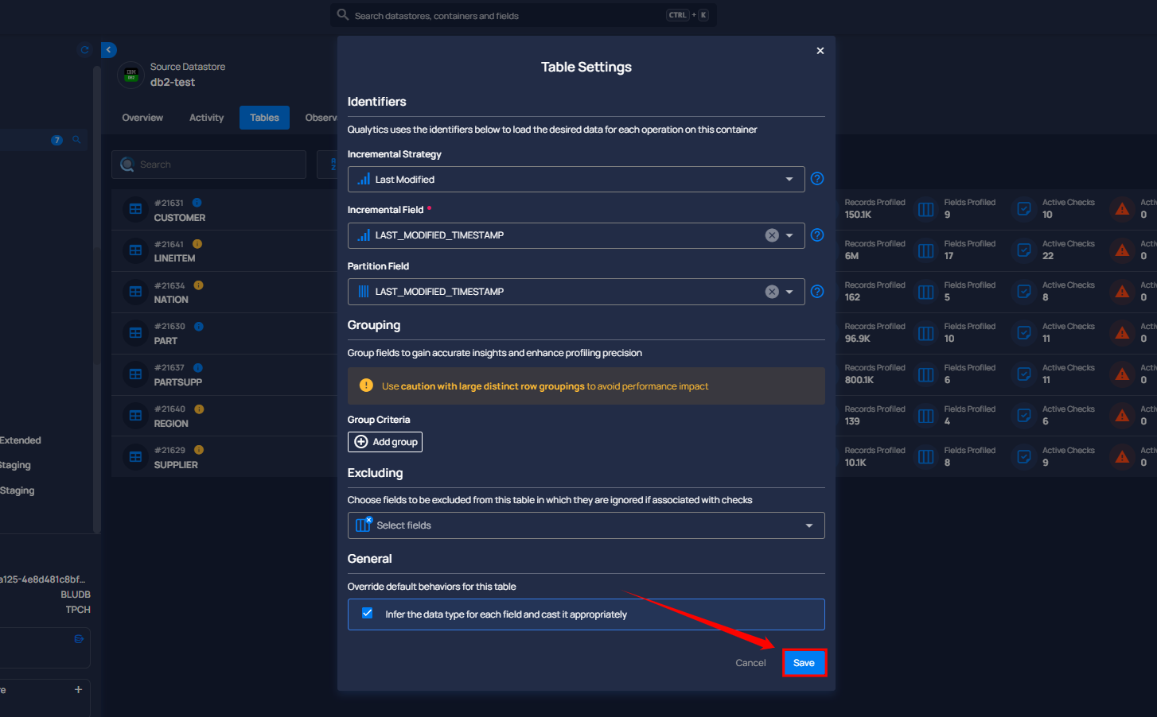This screenshot has height=717, width=1157.
Task: Click Active Checks icon in LINEITEM row
Action: [1024, 250]
